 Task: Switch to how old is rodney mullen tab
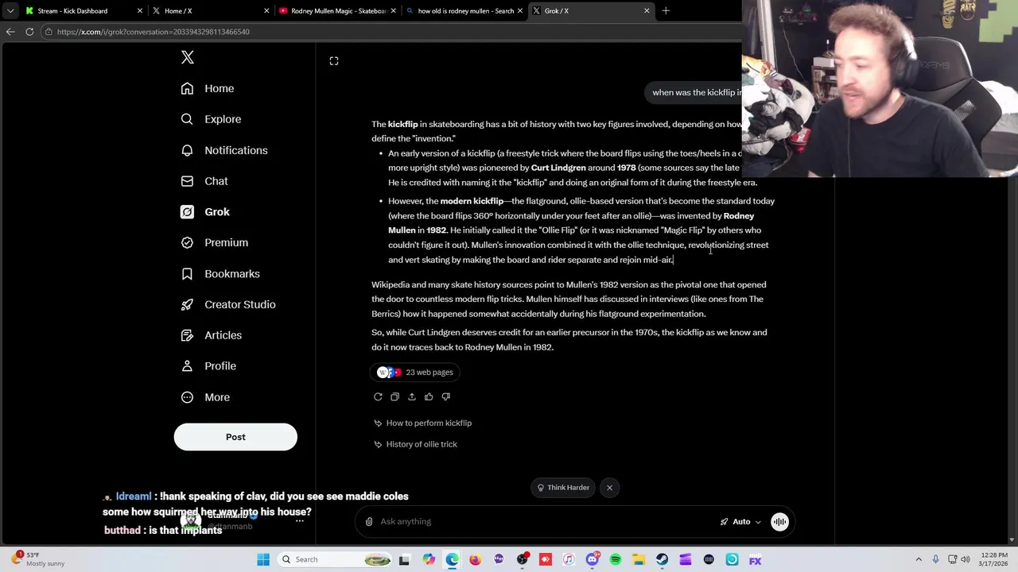point(465,11)
